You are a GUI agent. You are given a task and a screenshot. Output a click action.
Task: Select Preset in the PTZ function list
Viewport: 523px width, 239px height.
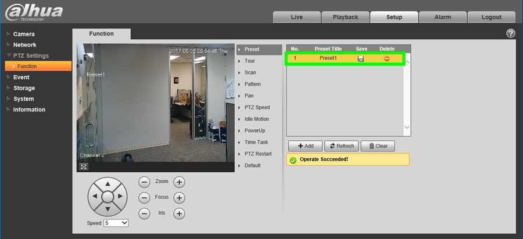(x=259, y=49)
